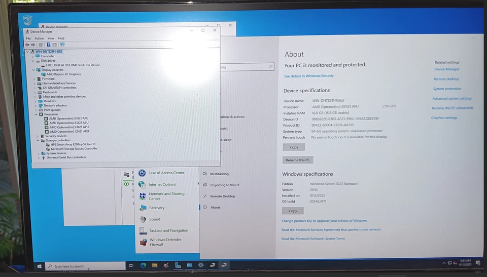This screenshot has height=277, width=487.
Task: Collapse the Display adapters node
Action: point(33,70)
